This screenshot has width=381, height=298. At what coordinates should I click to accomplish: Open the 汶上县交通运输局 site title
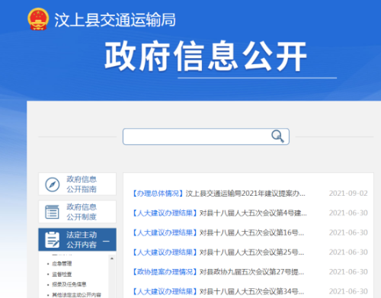(x=115, y=20)
